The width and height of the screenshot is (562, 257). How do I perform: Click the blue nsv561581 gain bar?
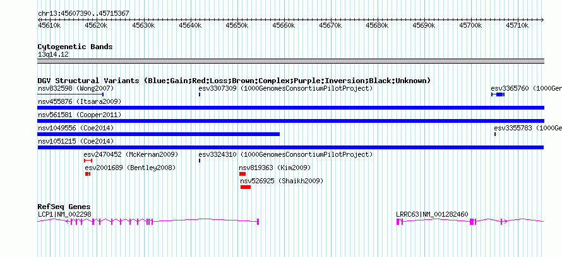(x=290, y=121)
